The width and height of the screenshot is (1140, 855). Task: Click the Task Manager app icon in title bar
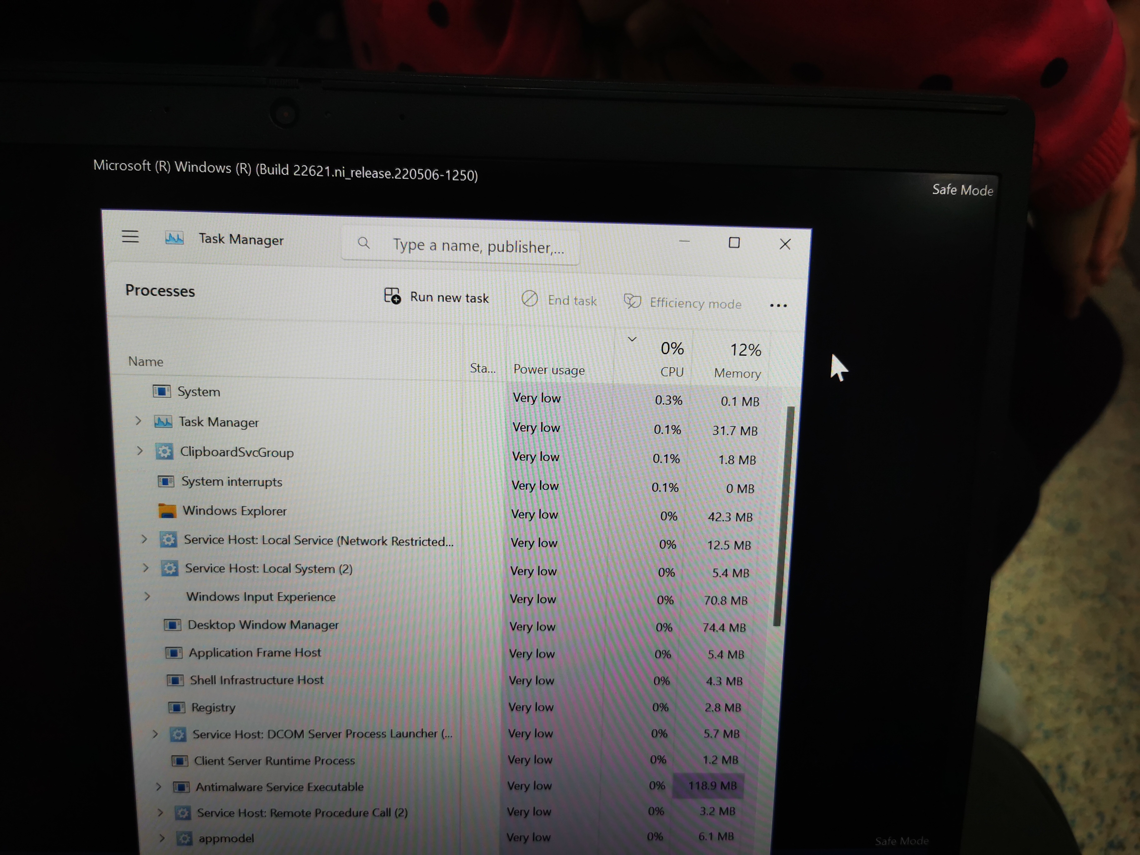click(174, 238)
